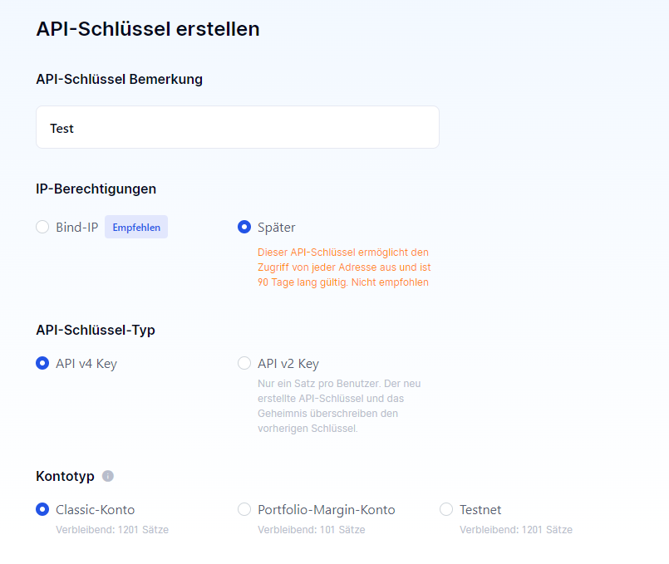Click the Kontotyp info icon

pyautogui.click(x=108, y=476)
